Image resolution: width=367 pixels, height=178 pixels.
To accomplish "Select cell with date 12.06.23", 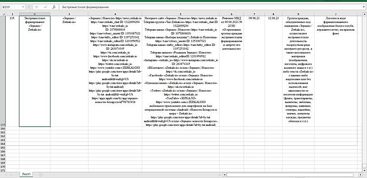I will click(273, 71).
